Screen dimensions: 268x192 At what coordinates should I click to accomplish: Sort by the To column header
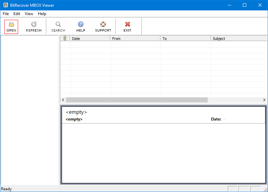pyautogui.click(x=186, y=38)
